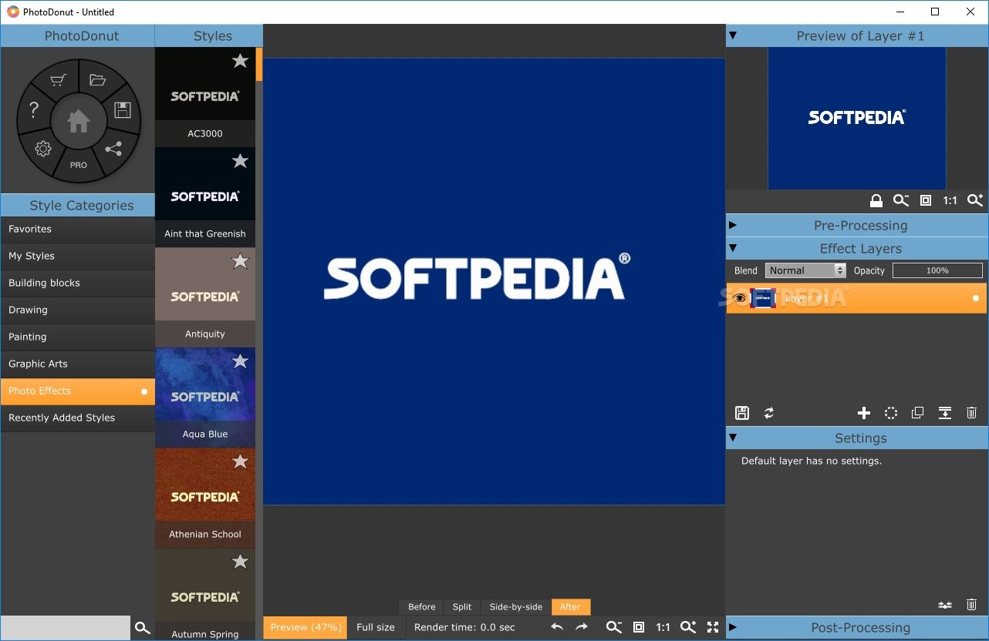
Task: Show Recently Added Styles
Action: (x=78, y=418)
